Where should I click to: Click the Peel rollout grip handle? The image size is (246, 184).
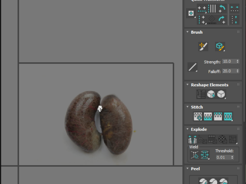(x=238, y=168)
